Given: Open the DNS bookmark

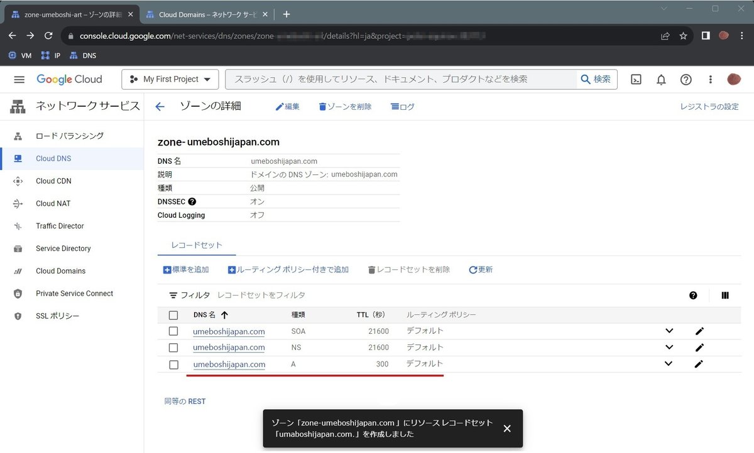Looking at the screenshot, I should click(x=82, y=55).
